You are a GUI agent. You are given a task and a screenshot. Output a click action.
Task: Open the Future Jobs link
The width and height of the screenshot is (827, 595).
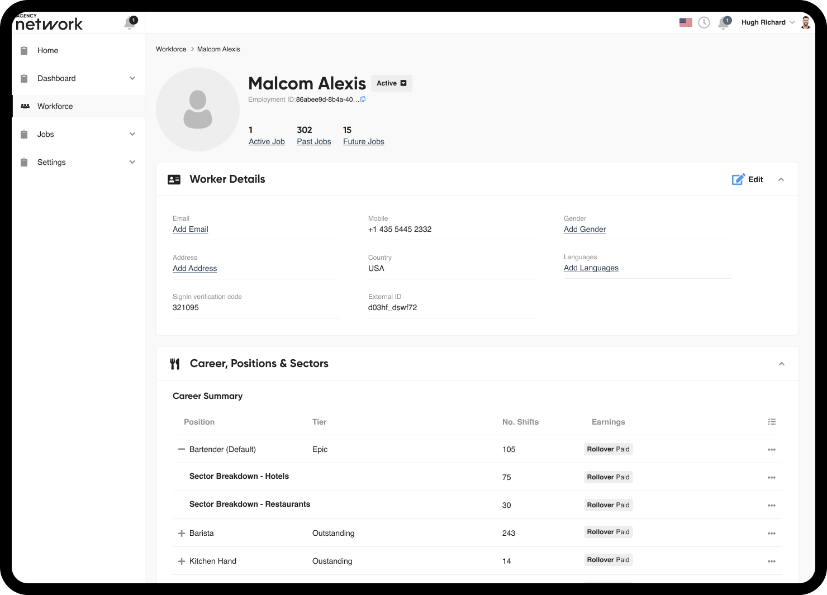364,142
